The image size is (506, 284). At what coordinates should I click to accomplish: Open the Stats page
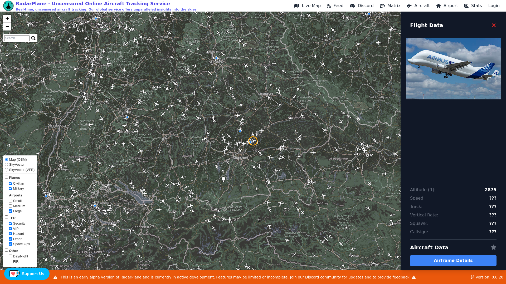pyautogui.click(x=473, y=6)
